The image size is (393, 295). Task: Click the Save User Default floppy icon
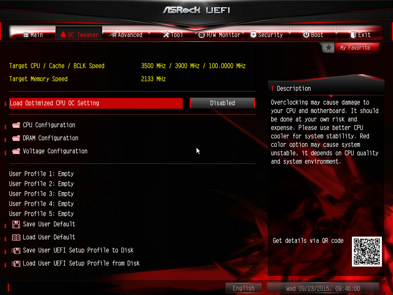[x=16, y=224]
